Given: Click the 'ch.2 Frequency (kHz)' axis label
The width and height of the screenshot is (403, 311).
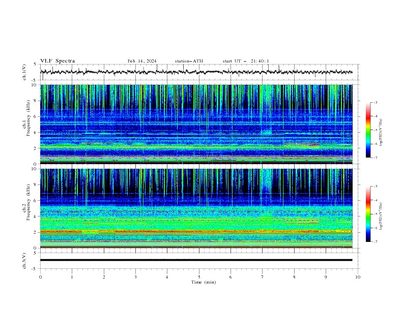Looking at the screenshot, I should click(x=26, y=202).
